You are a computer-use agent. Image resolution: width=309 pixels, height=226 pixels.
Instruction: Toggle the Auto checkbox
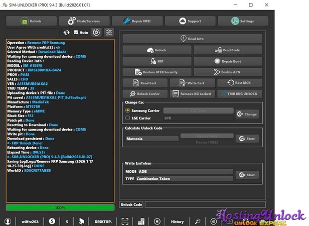[76, 32]
